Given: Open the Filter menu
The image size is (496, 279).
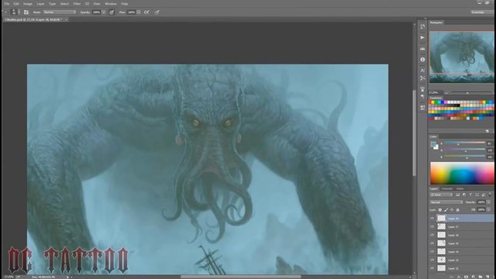Looking at the screenshot, I should coord(77,4).
